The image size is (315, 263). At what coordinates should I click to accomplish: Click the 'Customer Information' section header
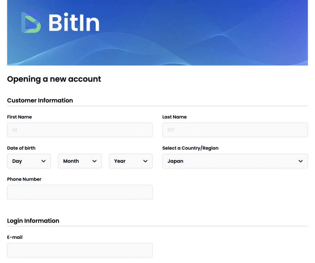coord(40,100)
